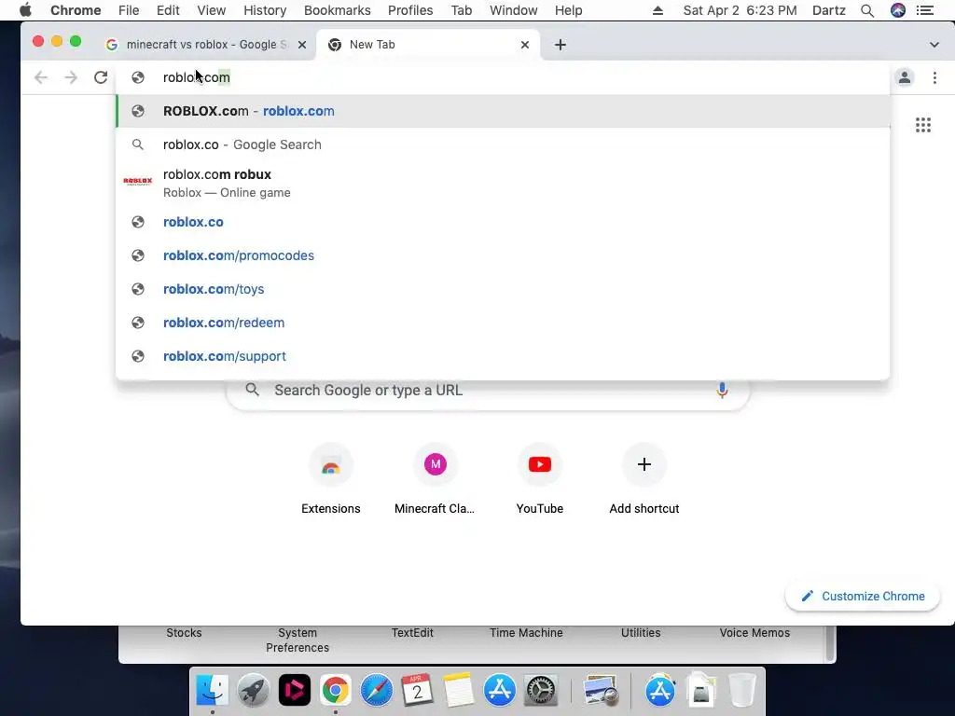Switch to minecraft vs roblox tab
This screenshot has width=955, height=716.
206,45
